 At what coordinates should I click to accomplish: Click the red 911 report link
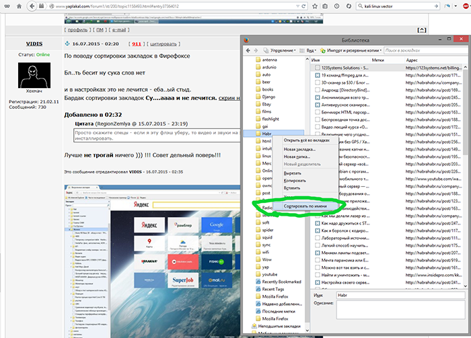(x=137, y=44)
